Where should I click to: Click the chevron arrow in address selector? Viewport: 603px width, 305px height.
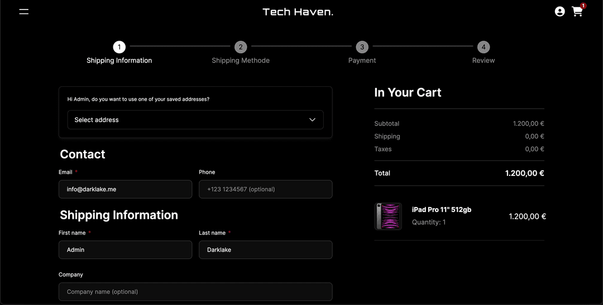pos(312,120)
